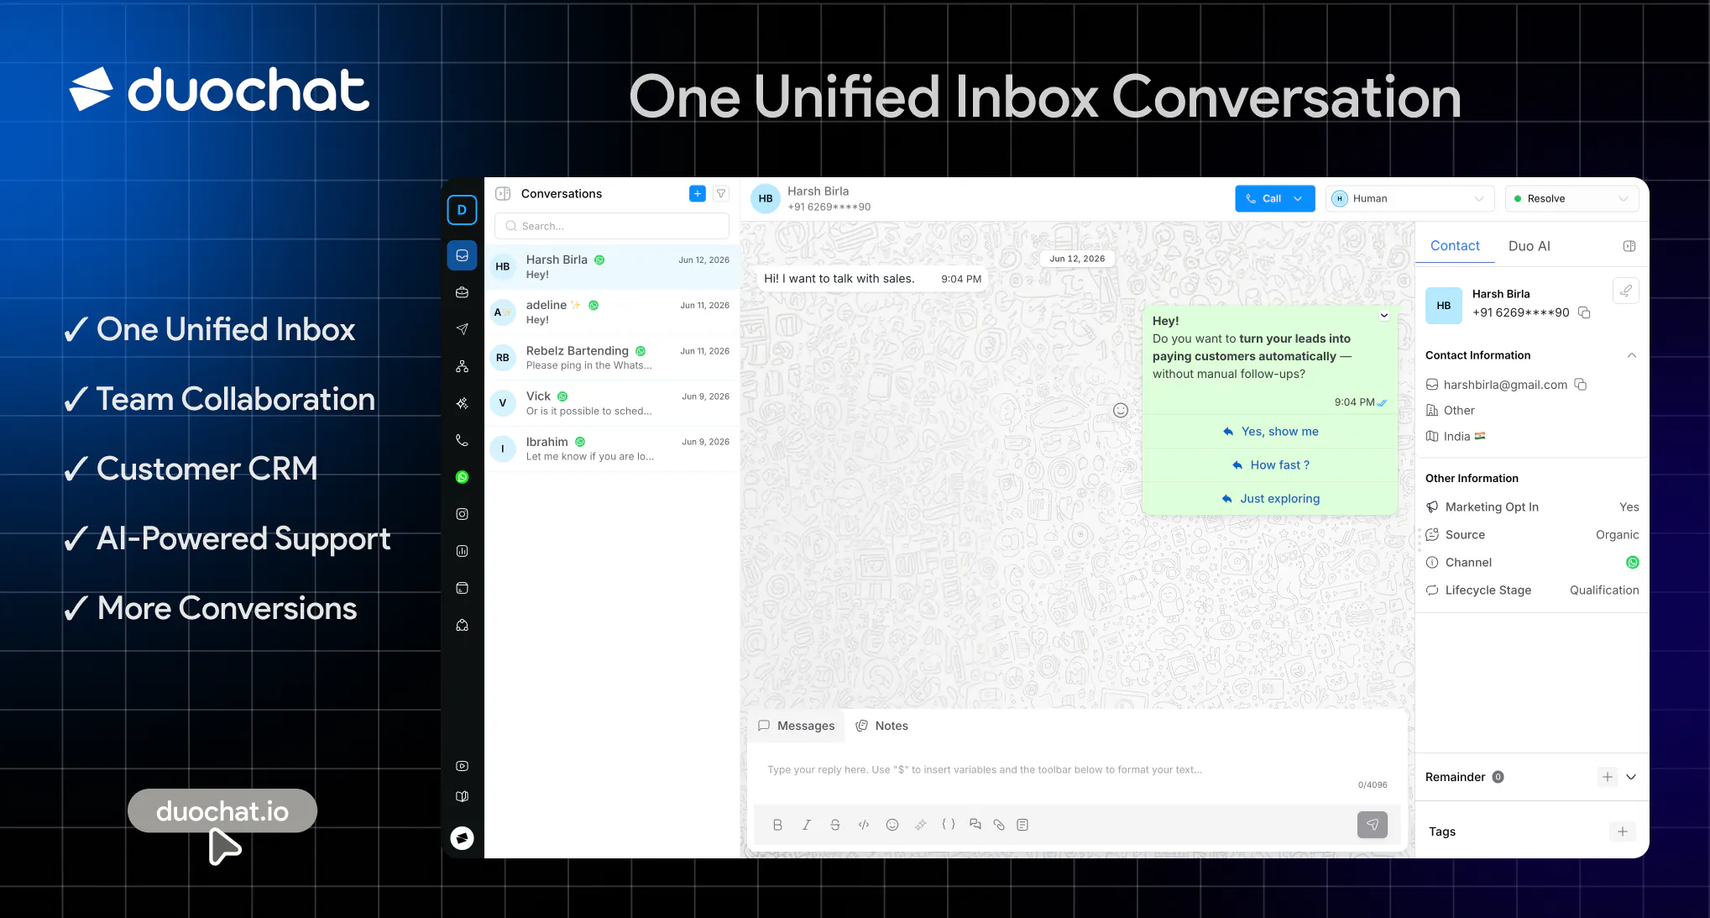Click the conversations Search field
The width and height of the screenshot is (1710, 918).
[x=612, y=226]
